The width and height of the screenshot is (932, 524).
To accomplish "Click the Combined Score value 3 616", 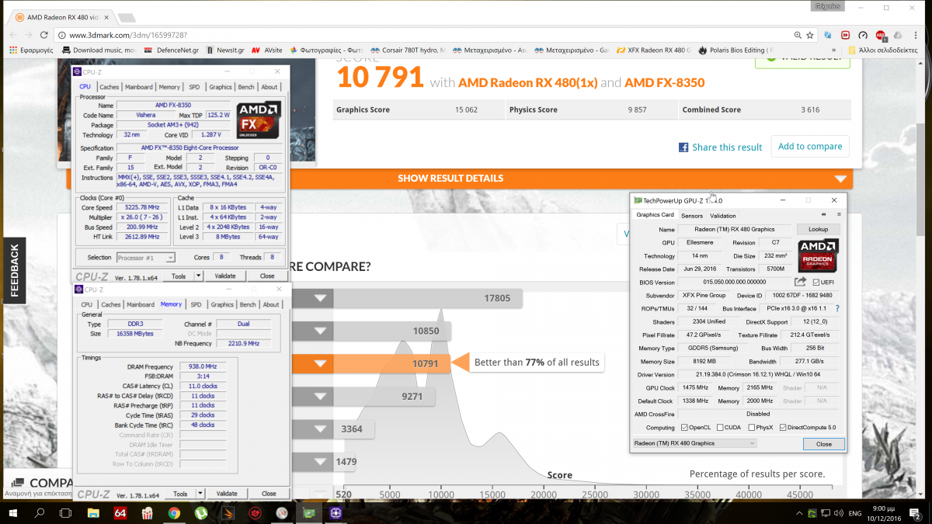I will (810, 110).
